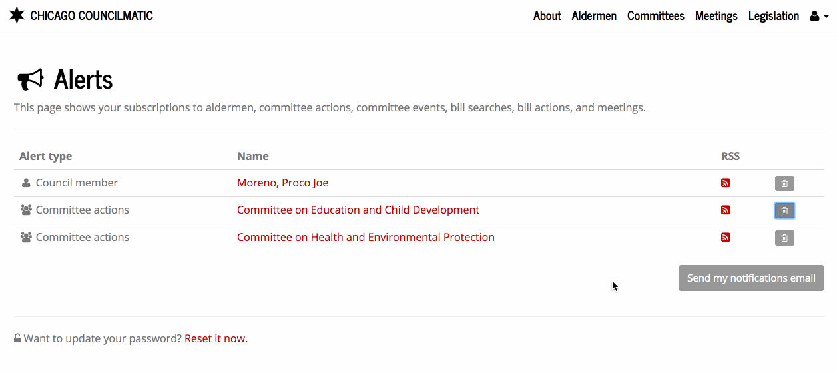Click the Chicago star logo icon
The width and height of the screenshot is (837, 373).
[17, 15]
